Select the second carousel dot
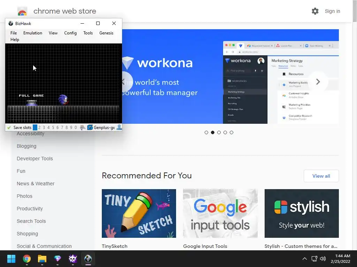The image size is (357, 267). coord(213,132)
